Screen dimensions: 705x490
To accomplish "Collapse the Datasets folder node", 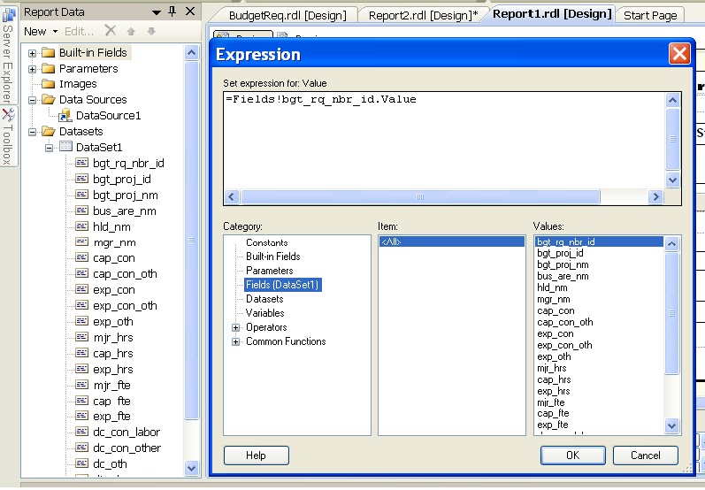I will coord(32,132).
